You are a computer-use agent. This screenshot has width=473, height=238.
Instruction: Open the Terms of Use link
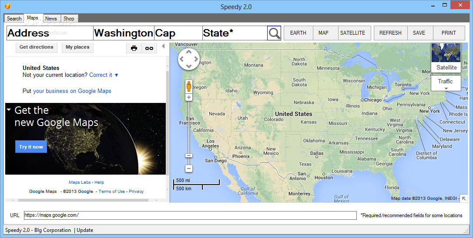point(111,191)
